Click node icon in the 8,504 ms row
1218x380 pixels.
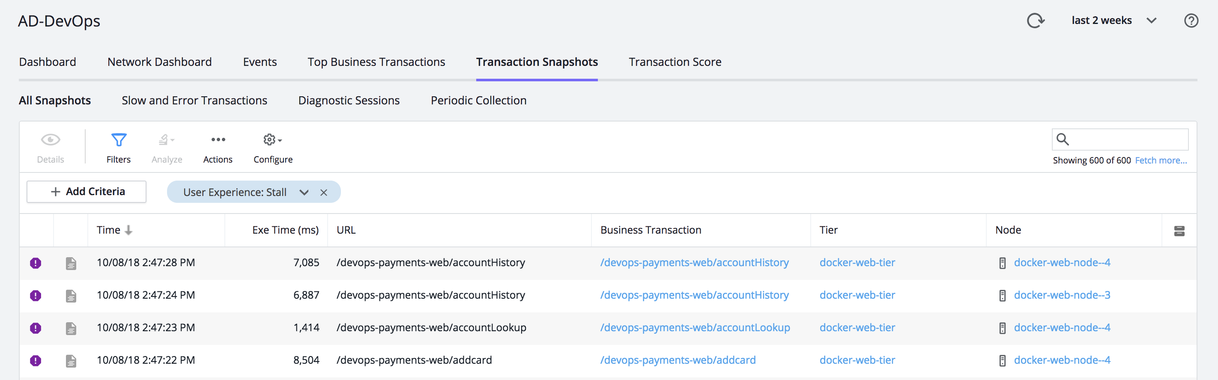[1002, 361]
